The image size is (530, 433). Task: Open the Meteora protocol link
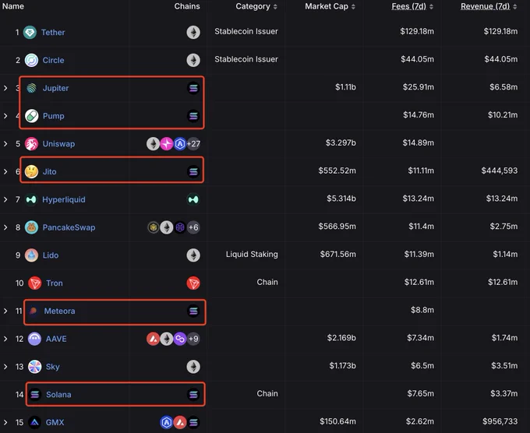tap(60, 311)
